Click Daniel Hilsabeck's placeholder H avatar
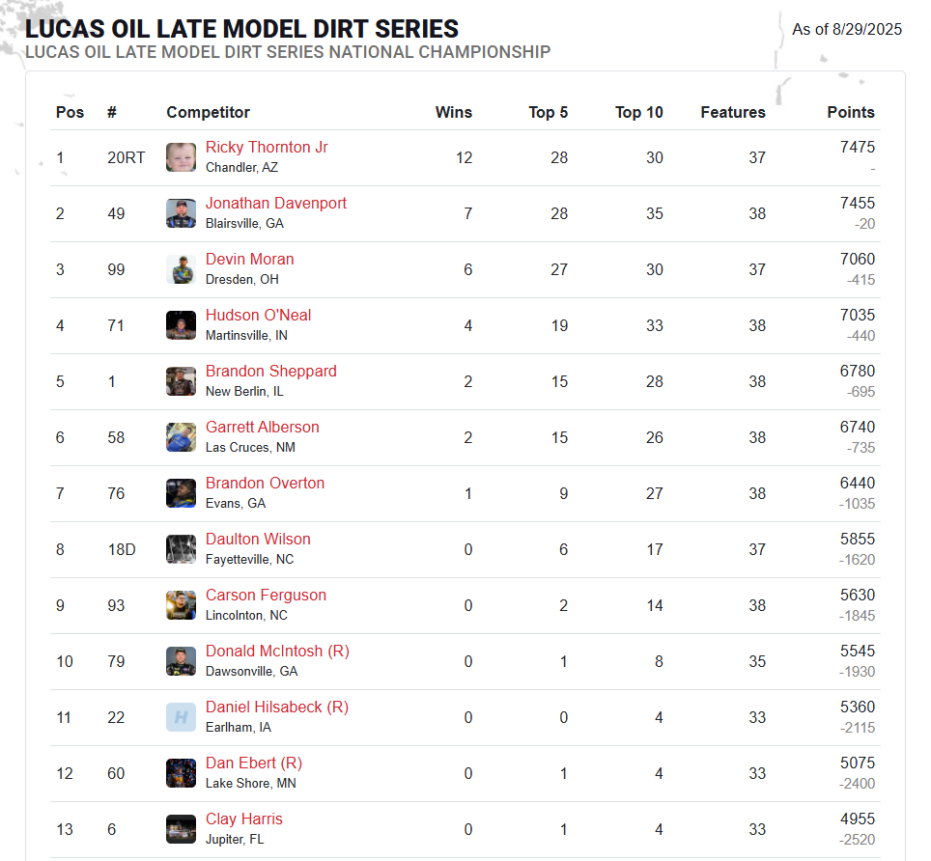The height and width of the screenshot is (861, 931). pos(181,717)
